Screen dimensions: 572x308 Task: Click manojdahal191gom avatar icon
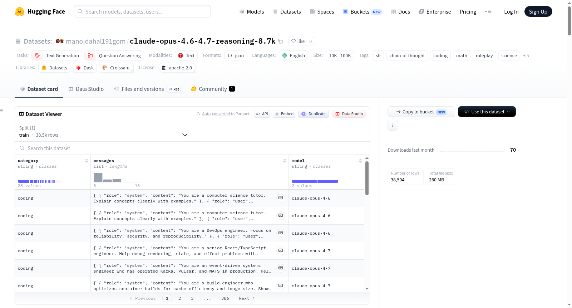click(60, 41)
